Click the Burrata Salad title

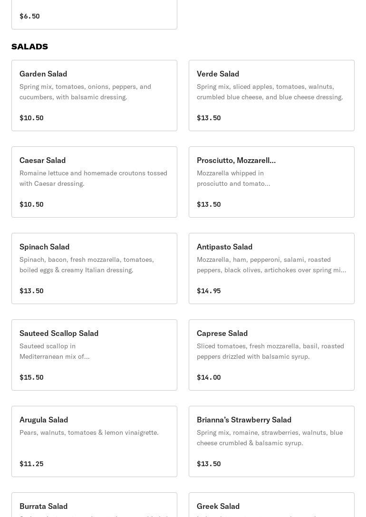click(44, 506)
